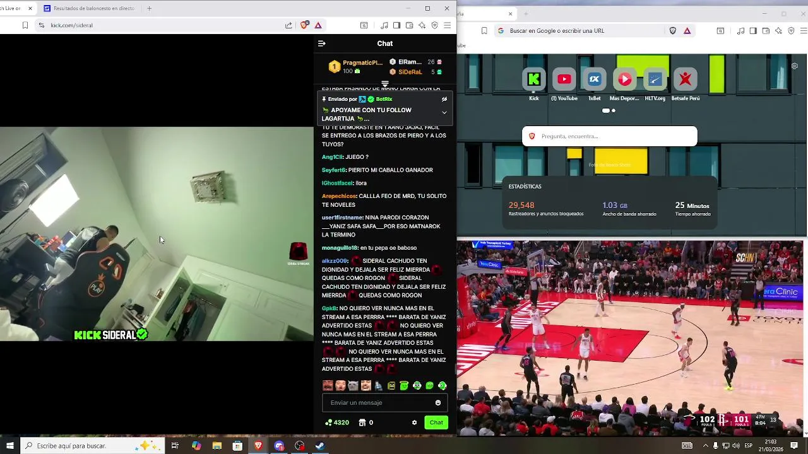Open 1xBet speed dial shortcut
This screenshot has height=454, width=808.
[x=595, y=79]
